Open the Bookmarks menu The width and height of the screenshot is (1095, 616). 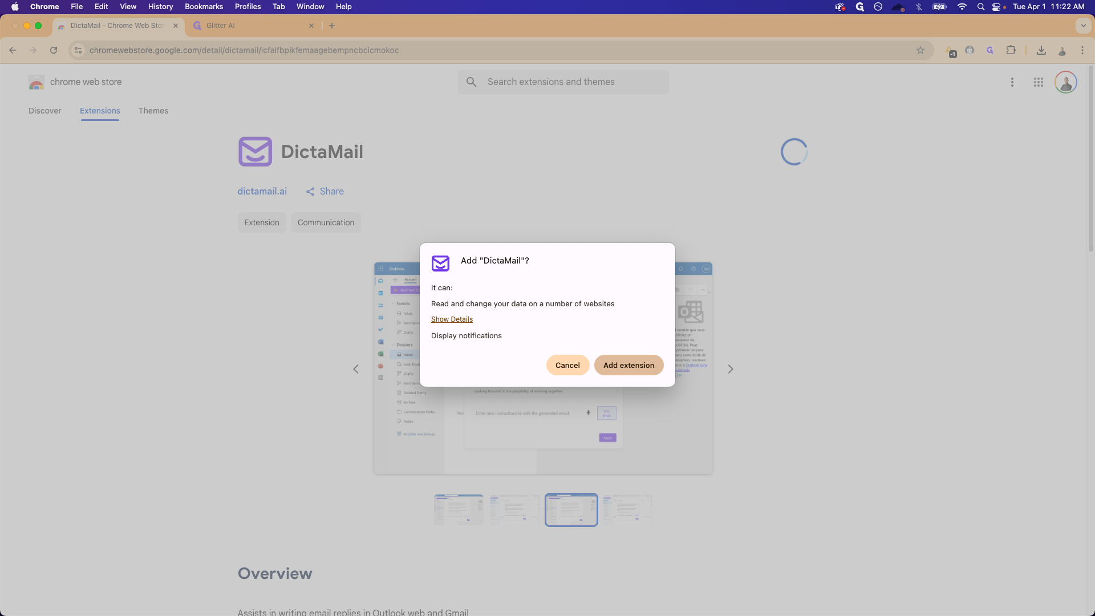[204, 7]
